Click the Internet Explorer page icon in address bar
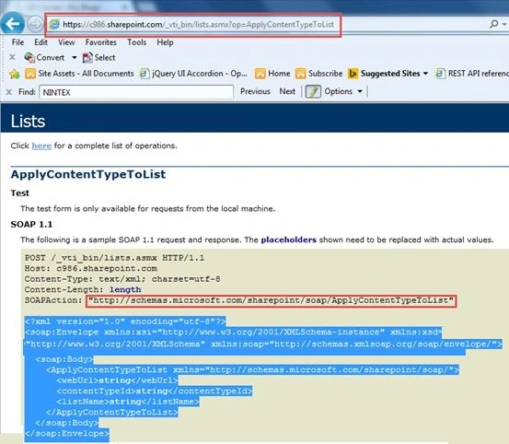Viewport: 509px width, 444px height. (54, 24)
